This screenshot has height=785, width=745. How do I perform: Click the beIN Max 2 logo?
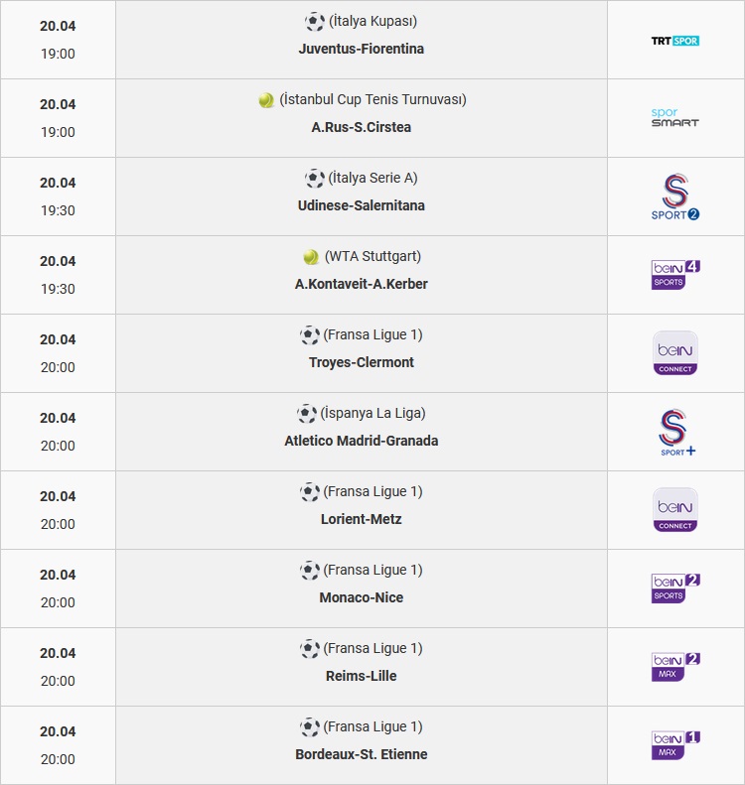675,667
